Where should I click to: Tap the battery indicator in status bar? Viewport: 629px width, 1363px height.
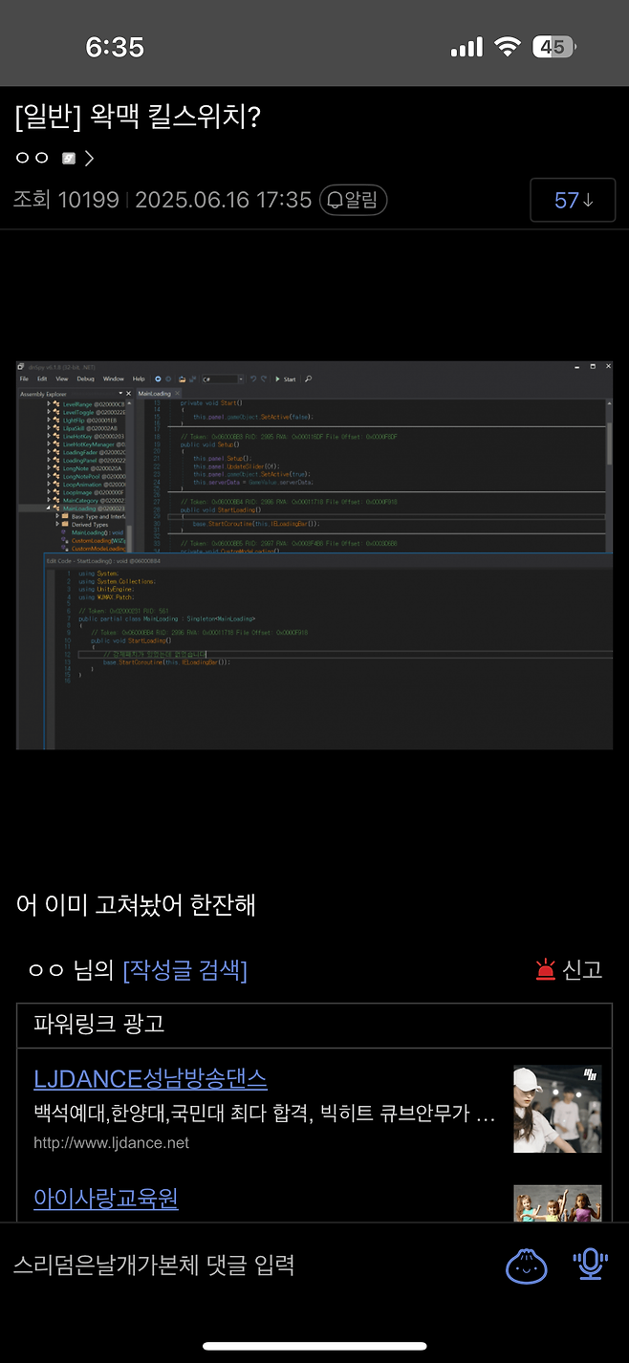pyautogui.click(x=554, y=47)
